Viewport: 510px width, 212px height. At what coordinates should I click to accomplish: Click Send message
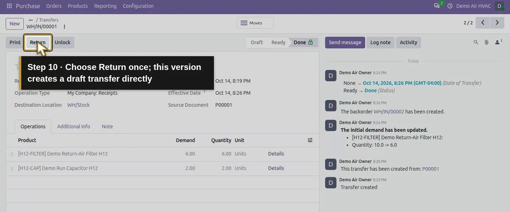point(345,42)
